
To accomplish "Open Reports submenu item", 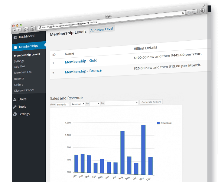I will 19,79.
